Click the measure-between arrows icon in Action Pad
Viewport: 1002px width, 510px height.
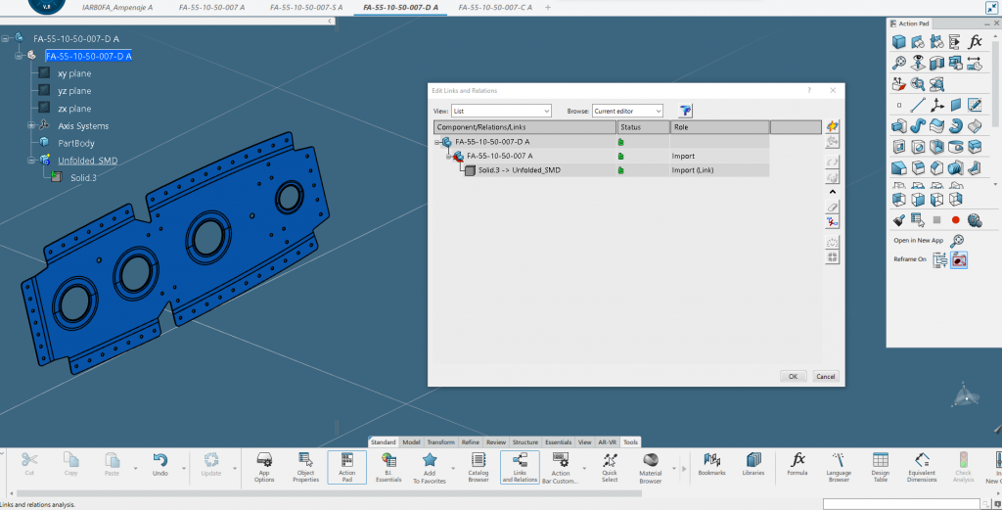[x=975, y=63]
